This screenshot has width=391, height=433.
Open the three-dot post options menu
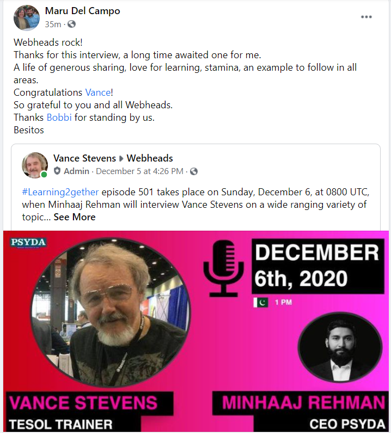point(366,17)
